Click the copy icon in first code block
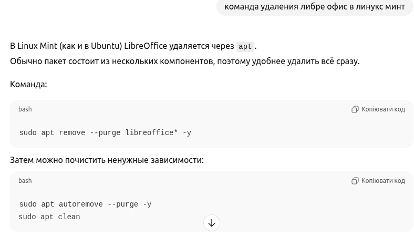The width and height of the screenshot is (414, 236). [355, 109]
